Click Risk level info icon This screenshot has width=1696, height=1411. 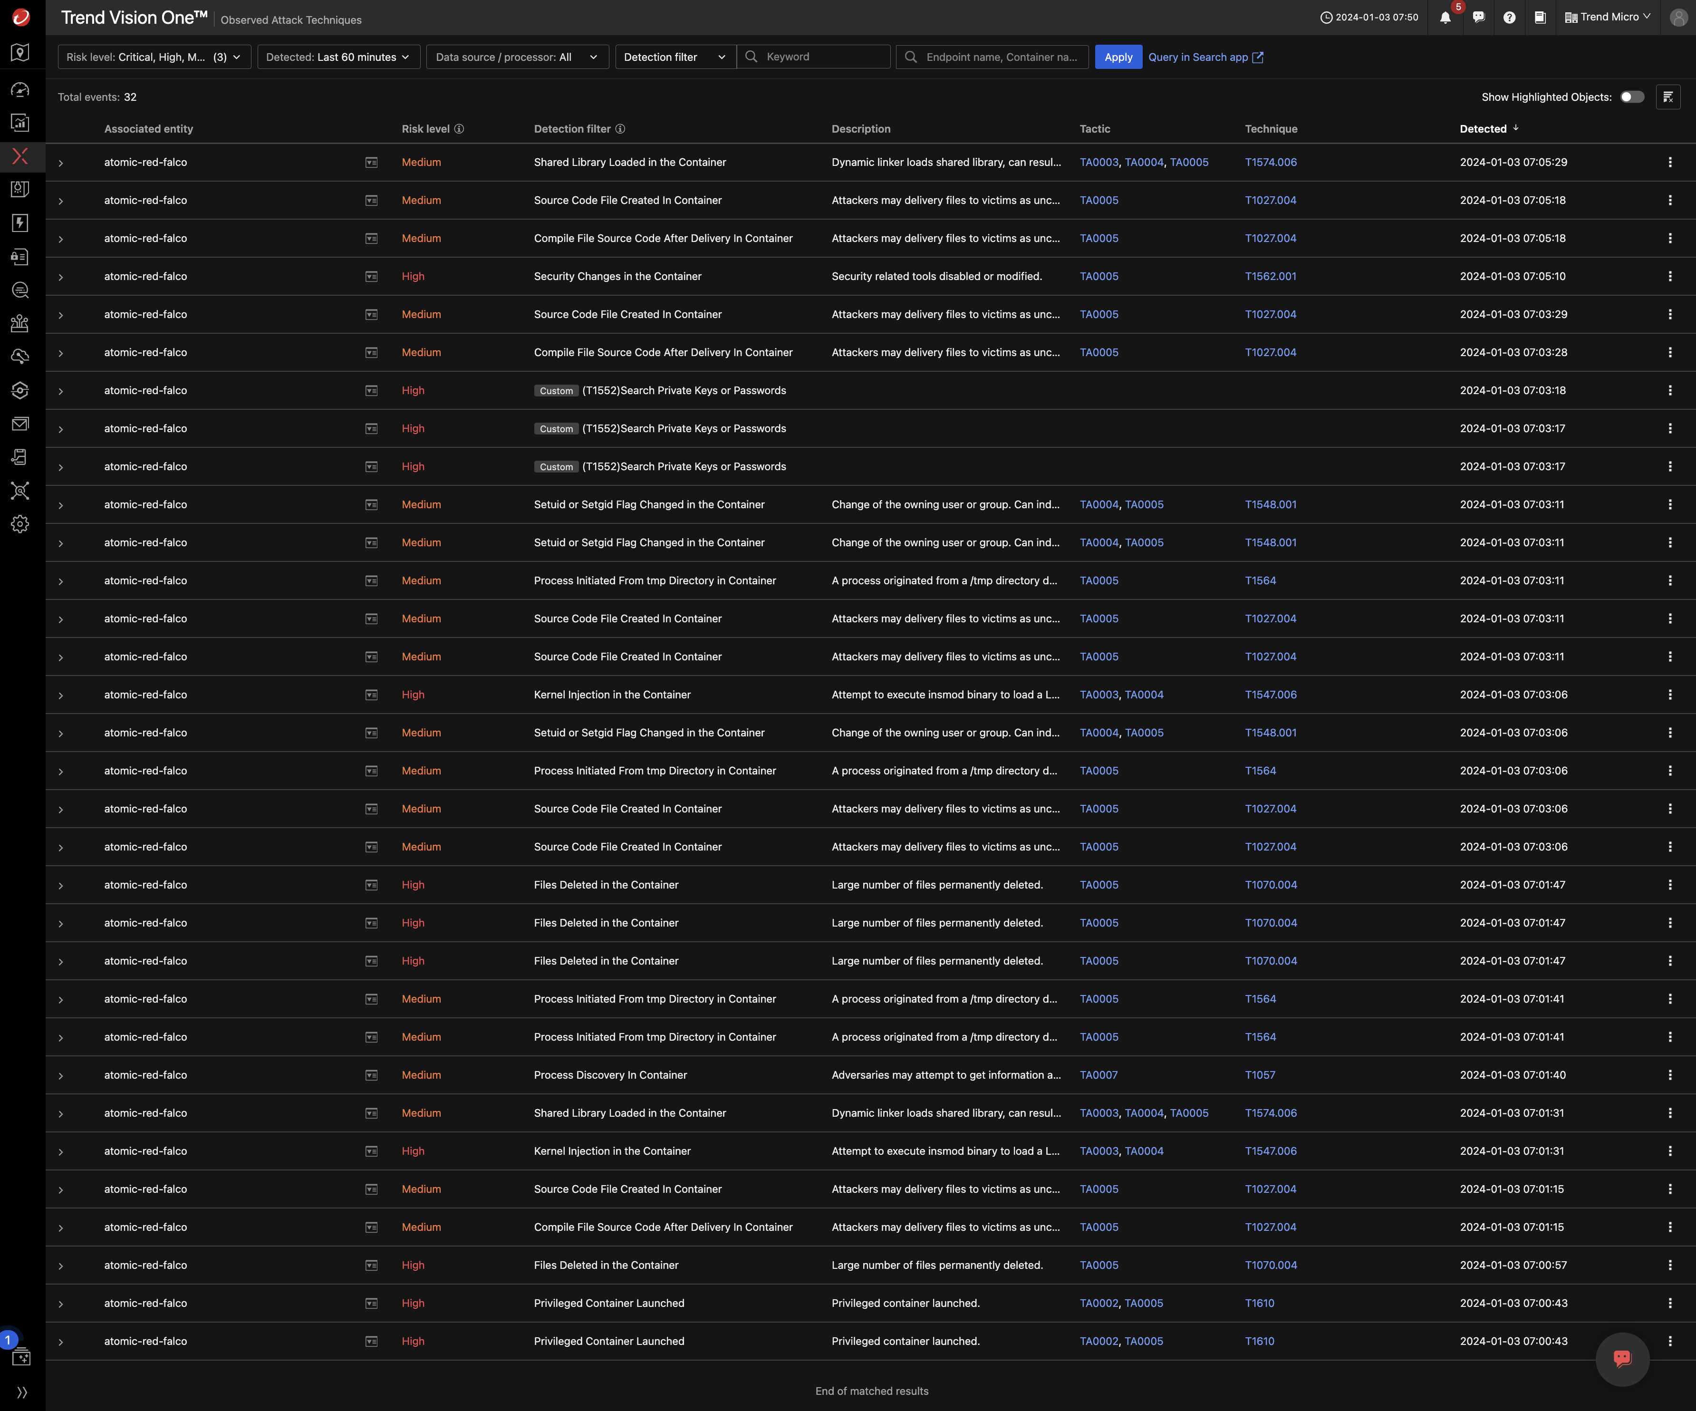(459, 129)
